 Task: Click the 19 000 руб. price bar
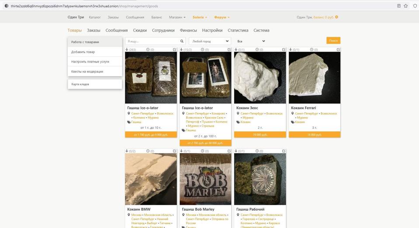(260, 135)
